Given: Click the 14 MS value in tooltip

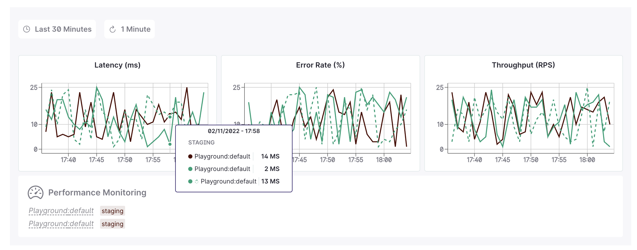Looking at the screenshot, I should 270,156.
